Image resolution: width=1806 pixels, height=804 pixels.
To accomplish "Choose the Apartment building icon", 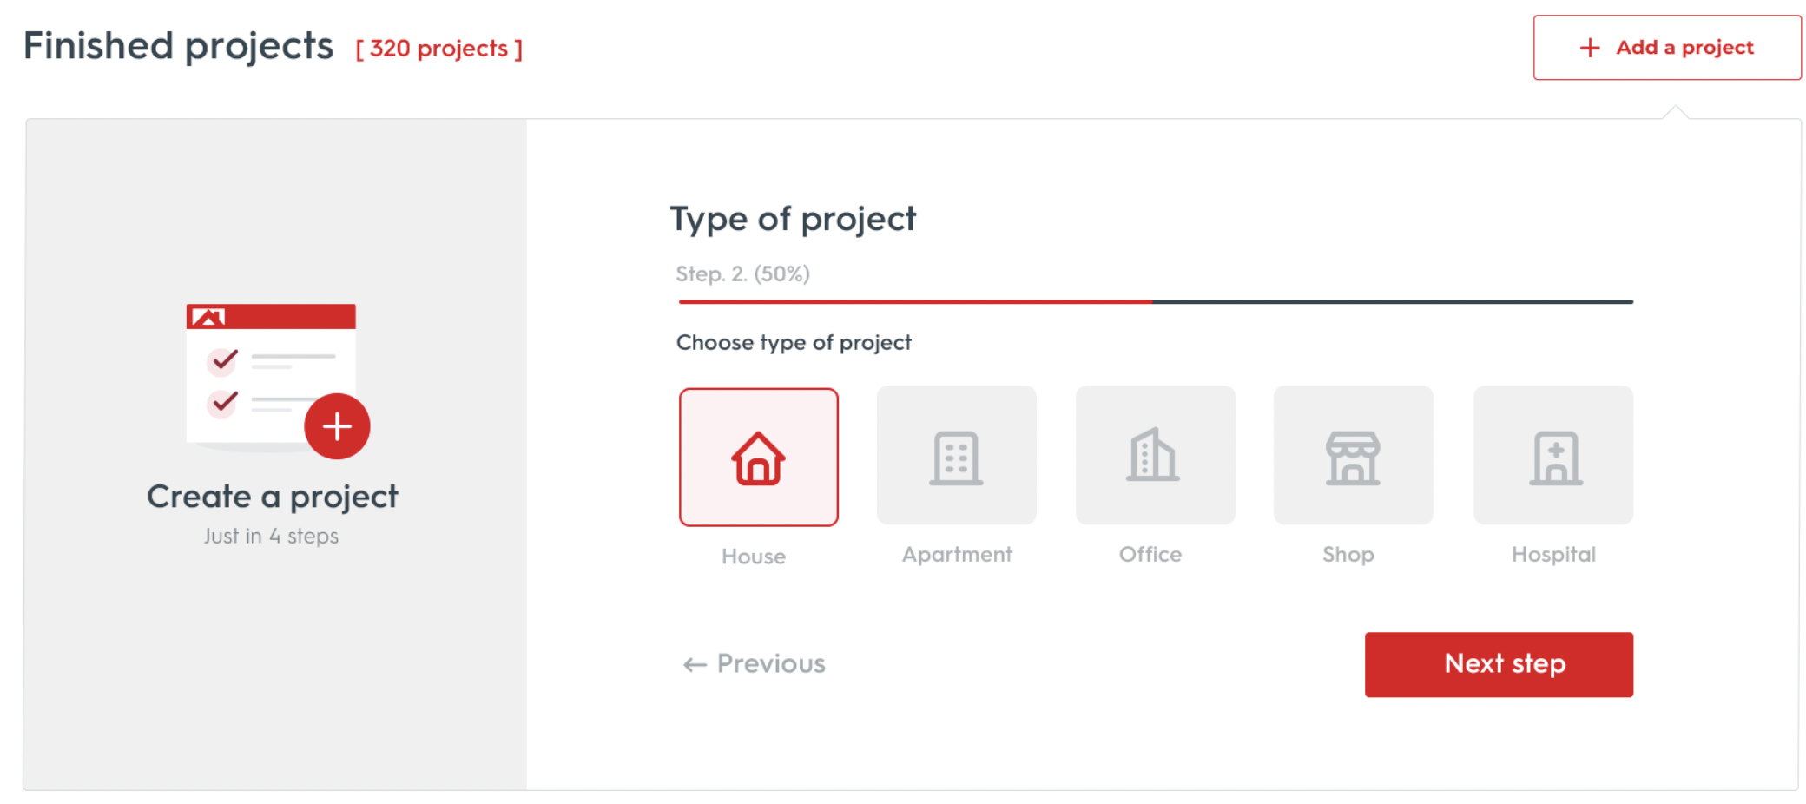I will (956, 456).
